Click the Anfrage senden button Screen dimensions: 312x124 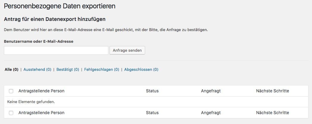click(x=127, y=50)
